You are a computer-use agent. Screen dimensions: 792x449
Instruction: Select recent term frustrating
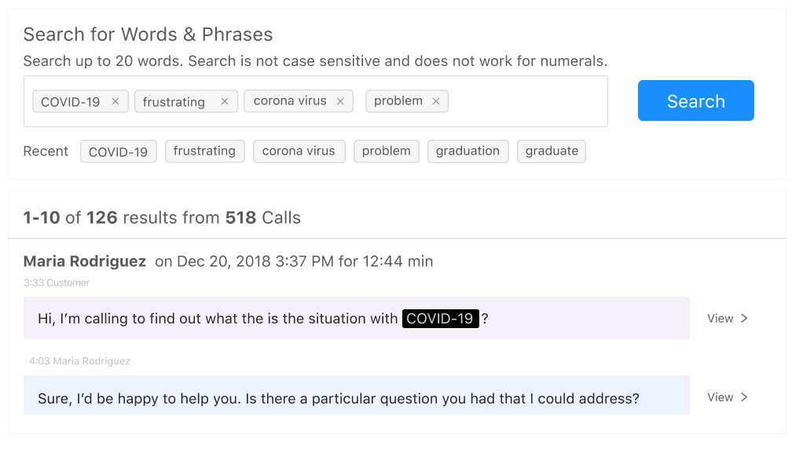(204, 151)
